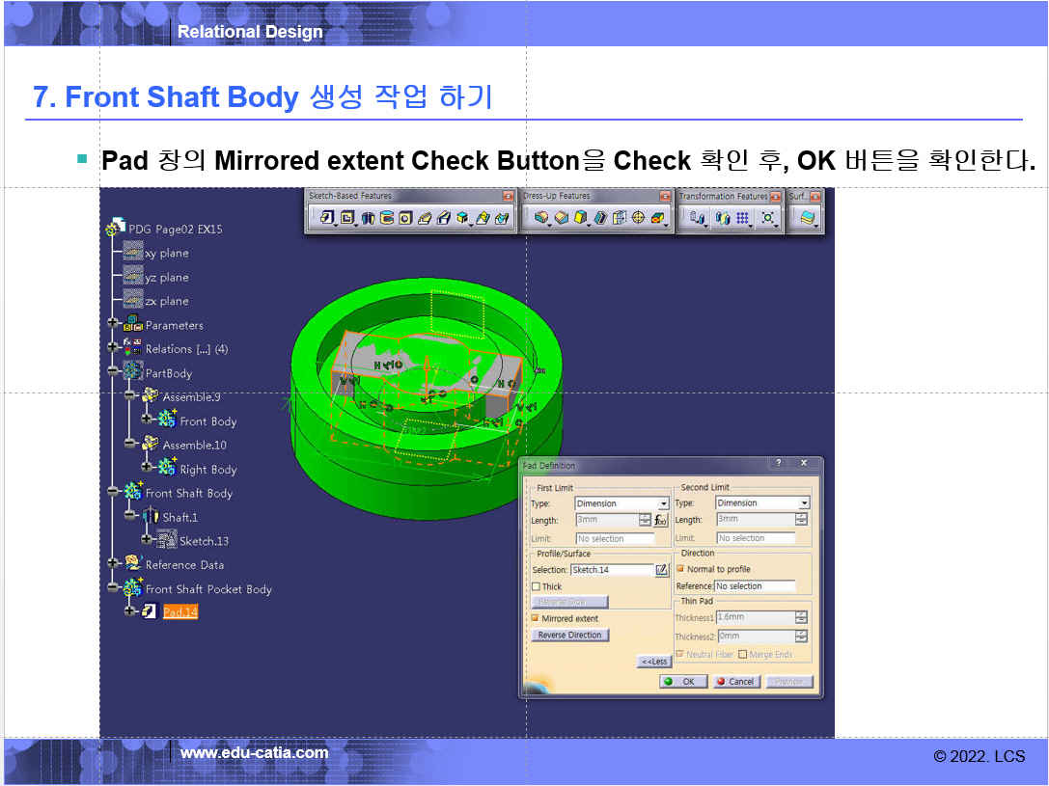Open the First Limit Type dropdown
Screen dimensions: 1049x786
coord(663,503)
